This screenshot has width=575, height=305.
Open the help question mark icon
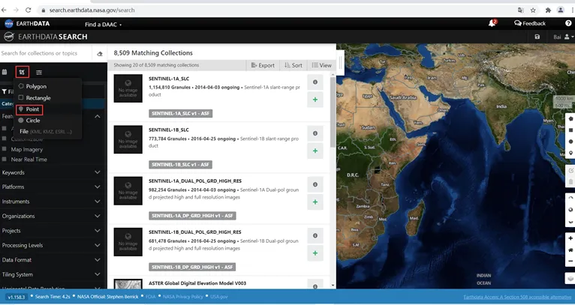click(x=568, y=23)
